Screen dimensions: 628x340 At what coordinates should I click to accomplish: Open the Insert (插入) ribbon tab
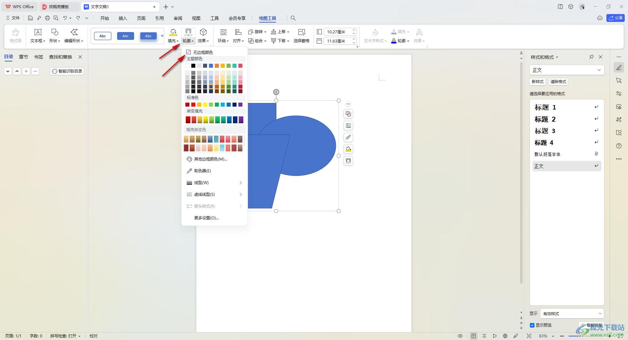tap(123, 18)
